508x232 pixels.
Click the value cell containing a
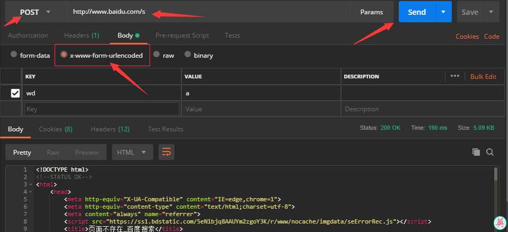261,93
